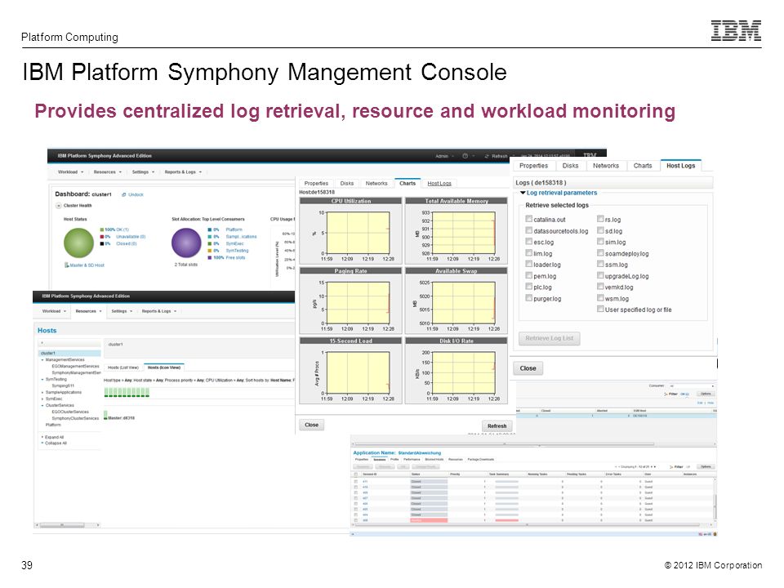Image resolution: width=784 pixels, height=588 pixels.
Task: Click the IBM logo at slide top right
Action: coord(736,30)
